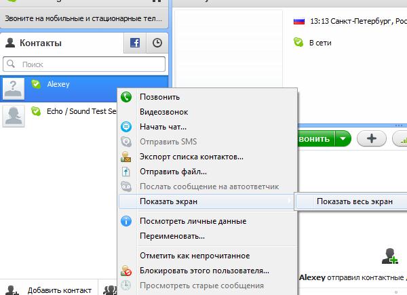The image size is (407, 295).
Task: Expand the Показать экран submenu arrow
Action: tap(289, 201)
